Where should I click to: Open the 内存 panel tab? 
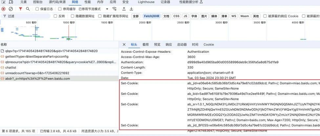(100, 2)
